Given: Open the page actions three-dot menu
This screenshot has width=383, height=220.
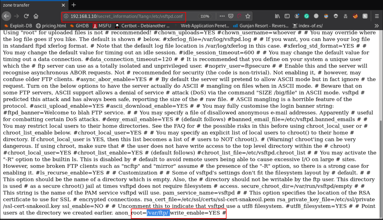Looking at the screenshot, I should coord(222,16).
